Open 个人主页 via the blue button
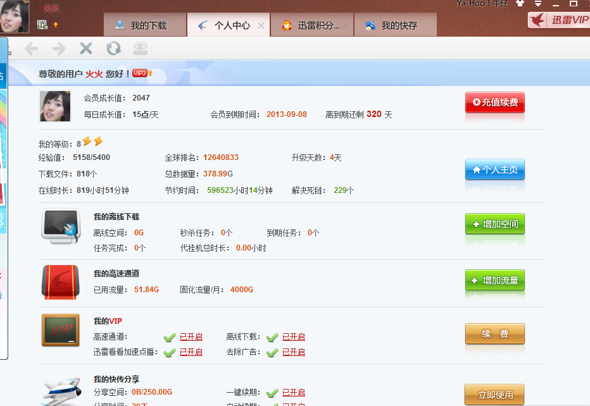The width and height of the screenshot is (590, 406). (495, 169)
